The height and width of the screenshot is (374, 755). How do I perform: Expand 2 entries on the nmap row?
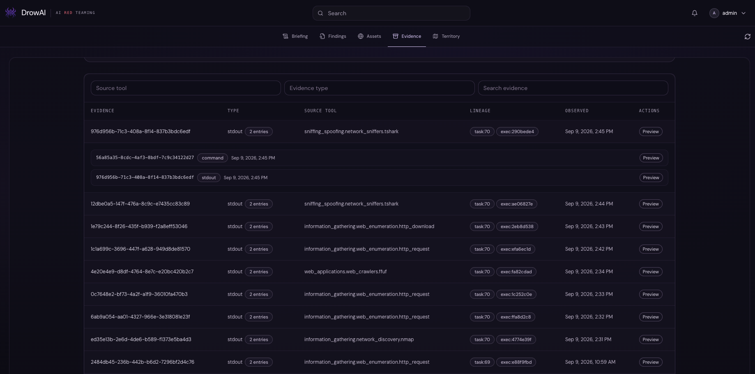coord(259,339)
